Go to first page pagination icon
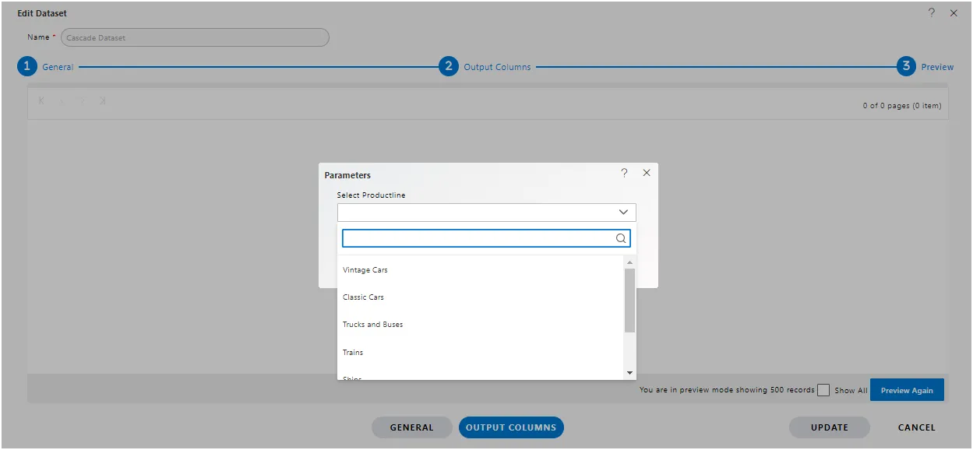This screenshot has height=450, width=973. [41, 101]
